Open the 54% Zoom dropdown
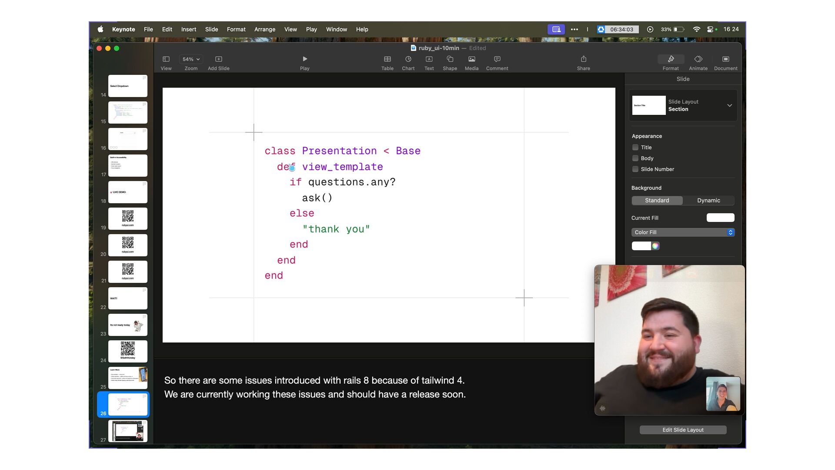The height and width of the screenshot is (470, 835). click(x=191, y=59)
